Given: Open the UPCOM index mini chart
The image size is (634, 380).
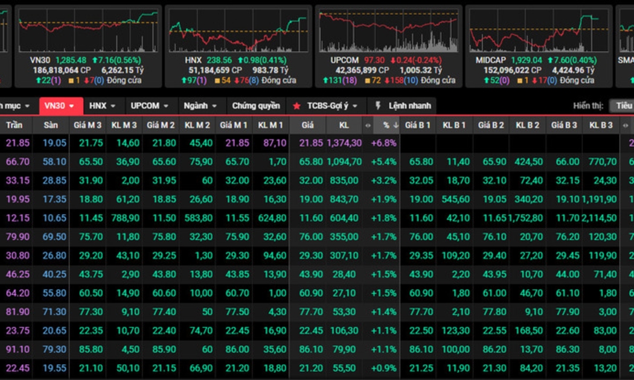Looking at the screenshot, I should pos(388,31).
